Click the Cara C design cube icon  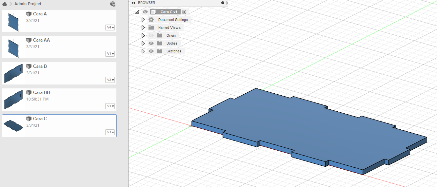29,119
